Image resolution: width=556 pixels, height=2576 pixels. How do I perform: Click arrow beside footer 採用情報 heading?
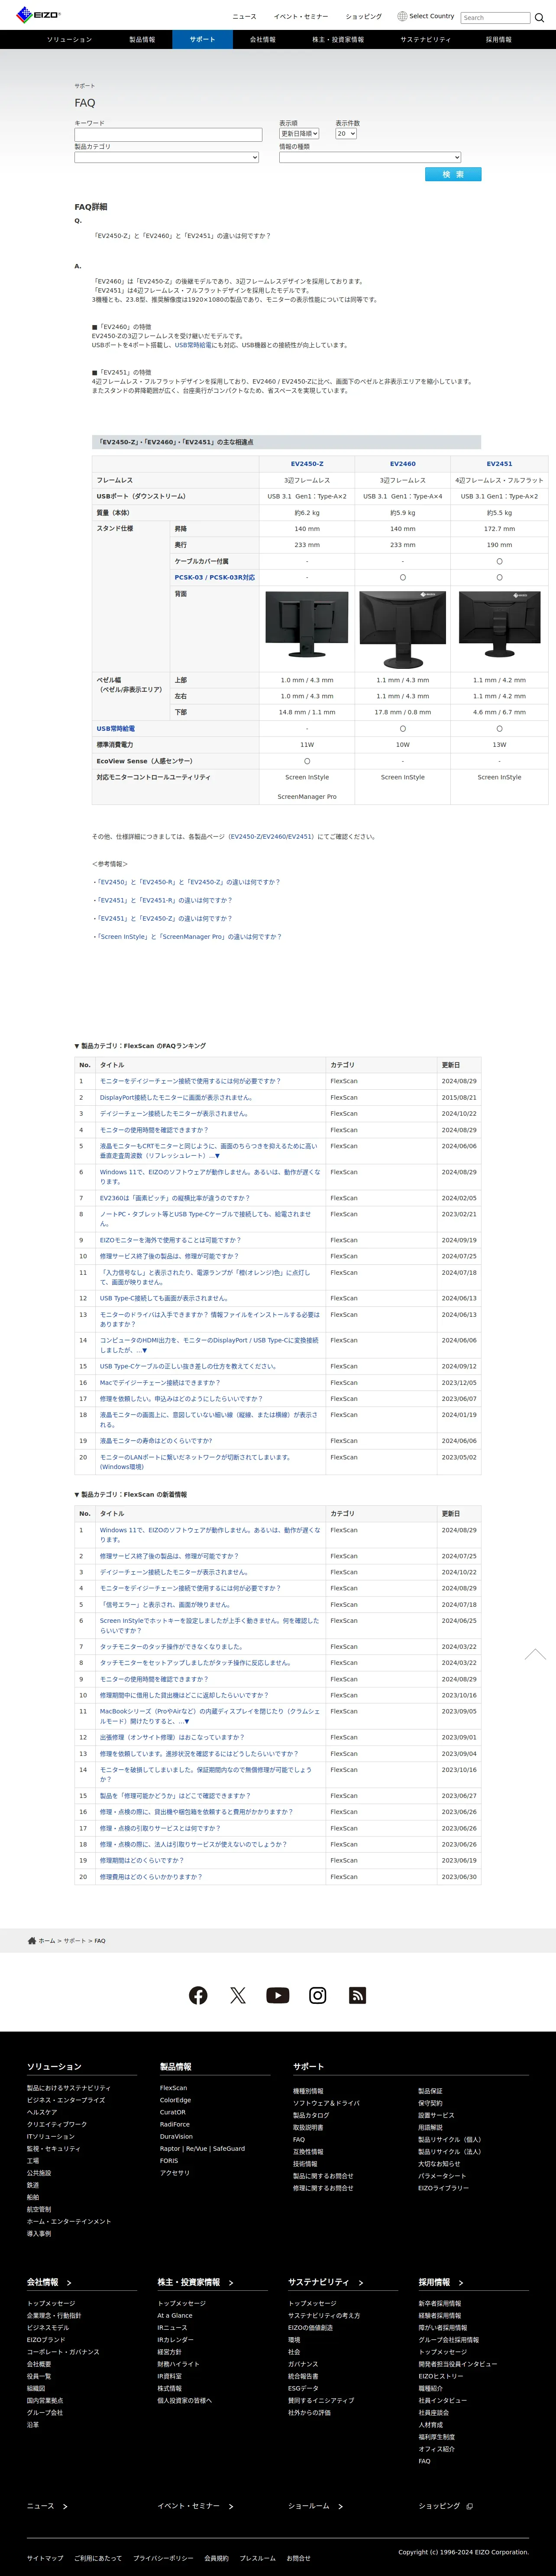click(460, 2282)
